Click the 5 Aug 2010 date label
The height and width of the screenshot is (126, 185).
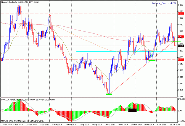tap(57, 125)
